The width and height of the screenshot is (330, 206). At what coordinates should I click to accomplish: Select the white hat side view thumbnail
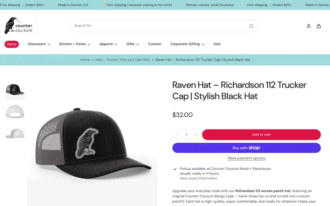coord(15,134)
